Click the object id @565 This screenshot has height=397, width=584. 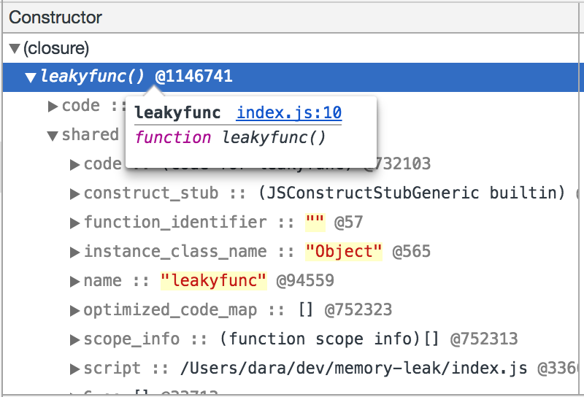click(412, 251)
